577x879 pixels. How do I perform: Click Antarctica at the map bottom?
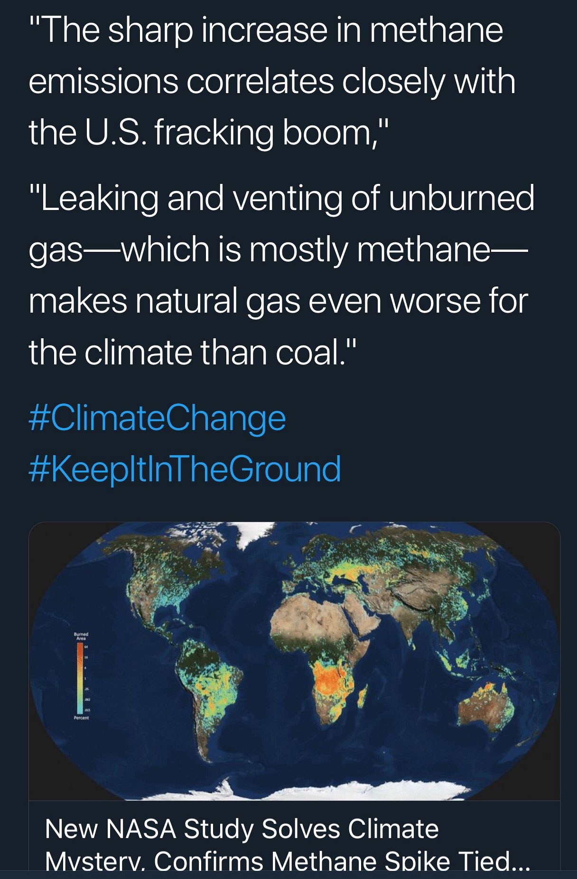click(332, 790)
